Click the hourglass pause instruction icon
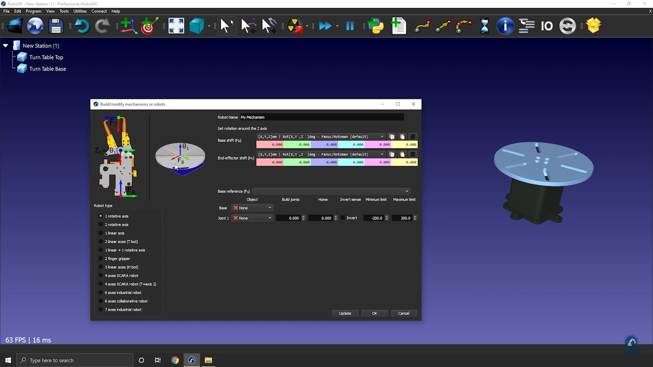The image size is (653, 367). tap(484, 26)
